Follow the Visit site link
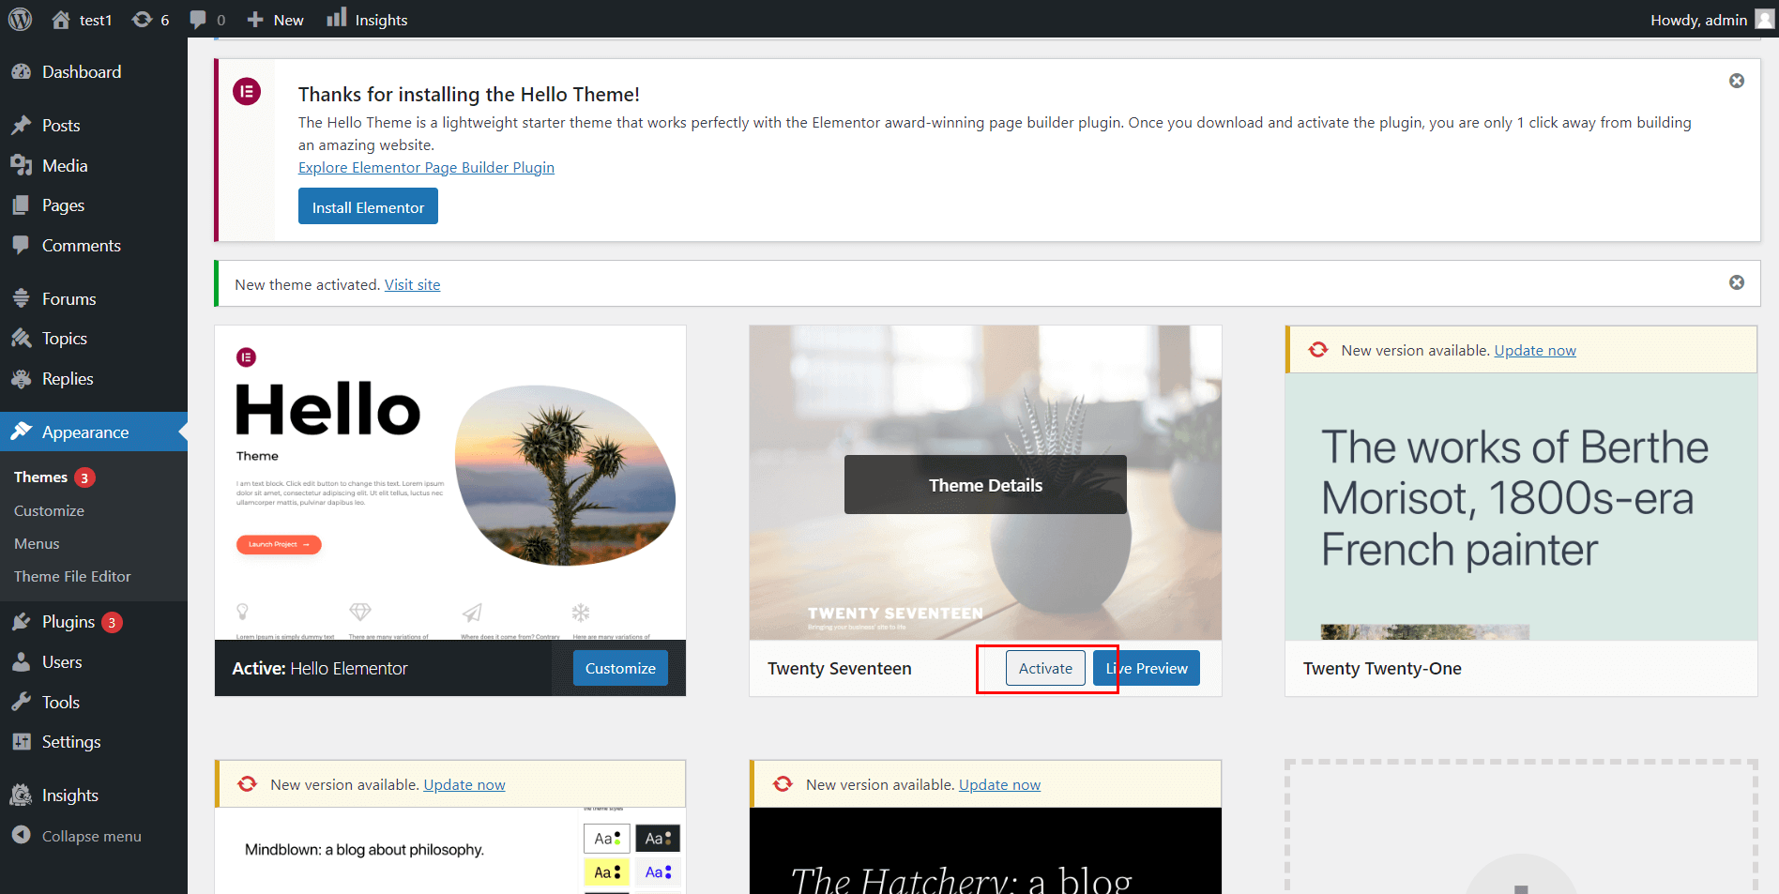Image resolution: width=1779 pixels, height=894 pixels. tap(412, 284)
